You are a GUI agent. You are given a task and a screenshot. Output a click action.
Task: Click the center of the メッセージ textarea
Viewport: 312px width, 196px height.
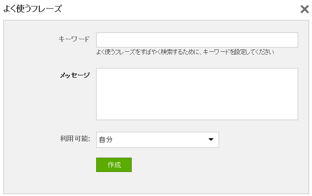[197, 94]
